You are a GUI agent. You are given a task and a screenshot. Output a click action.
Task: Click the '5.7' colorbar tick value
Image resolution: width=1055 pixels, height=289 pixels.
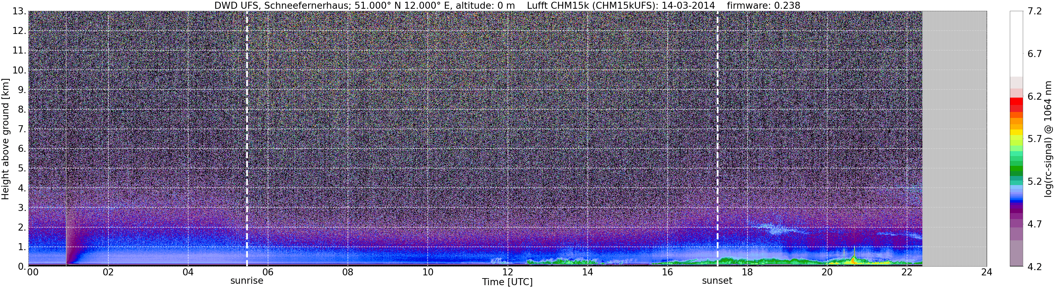(1035, 139)
